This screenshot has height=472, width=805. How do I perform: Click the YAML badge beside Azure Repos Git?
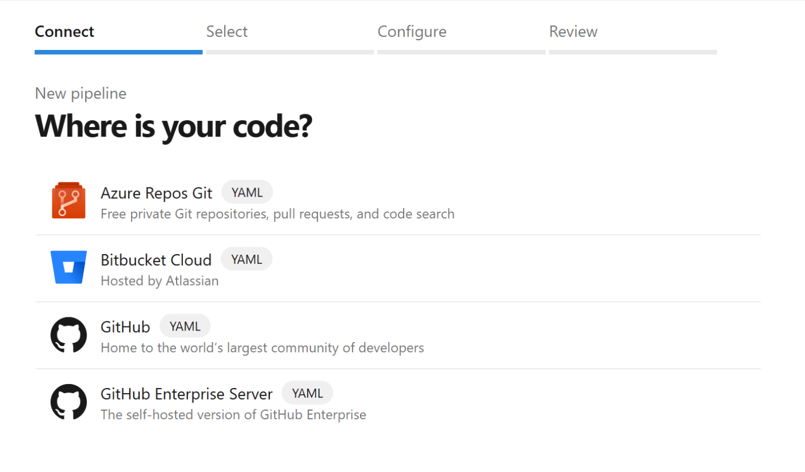tap(247, 193)
